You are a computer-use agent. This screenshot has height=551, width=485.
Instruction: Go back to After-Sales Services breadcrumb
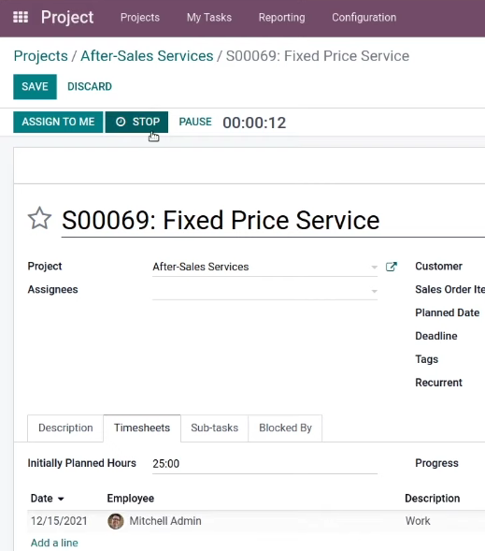point(147,56)
